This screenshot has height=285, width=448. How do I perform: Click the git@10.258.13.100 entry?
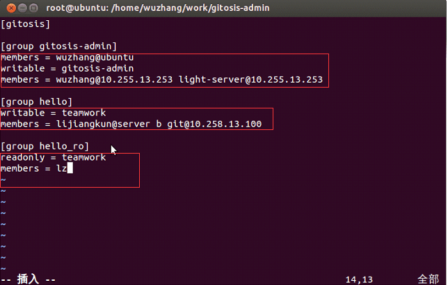point(214,124)
